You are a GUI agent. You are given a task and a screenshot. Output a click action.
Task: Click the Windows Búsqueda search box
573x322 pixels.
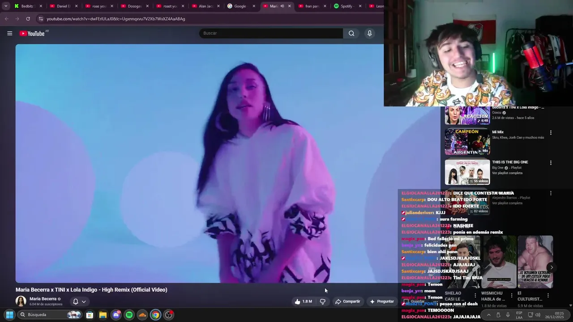tap(50, 315)
